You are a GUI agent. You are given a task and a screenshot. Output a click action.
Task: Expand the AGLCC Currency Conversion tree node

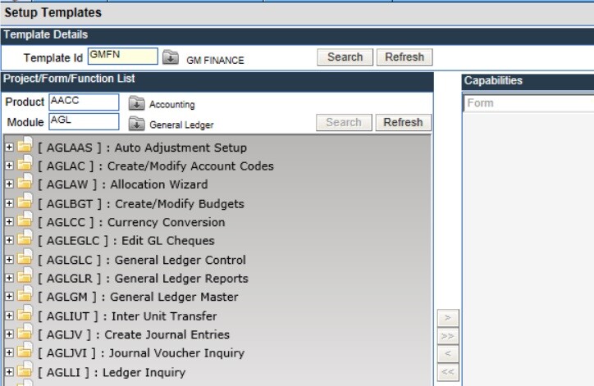point(9,222)
